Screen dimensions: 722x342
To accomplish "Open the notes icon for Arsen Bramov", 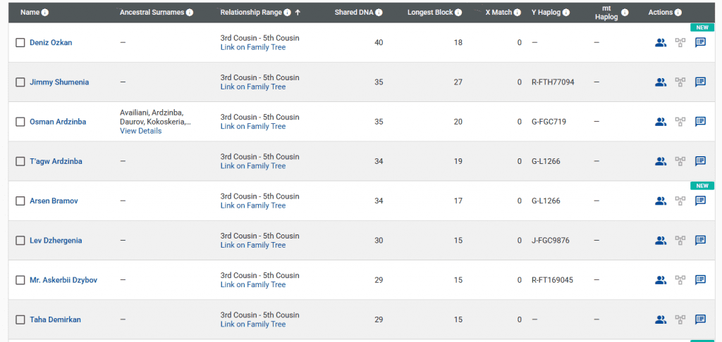I will pyautogui.click(x=700, y=201).
